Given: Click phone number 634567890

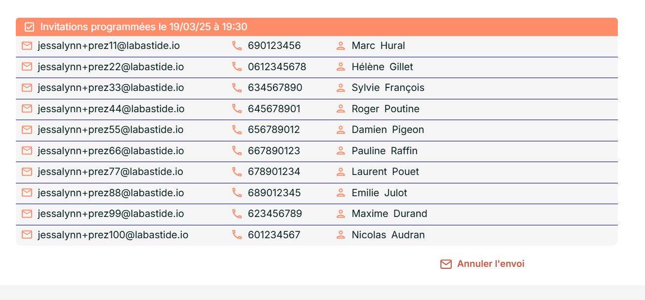Looking at the screenshot, I should point(275,88).
